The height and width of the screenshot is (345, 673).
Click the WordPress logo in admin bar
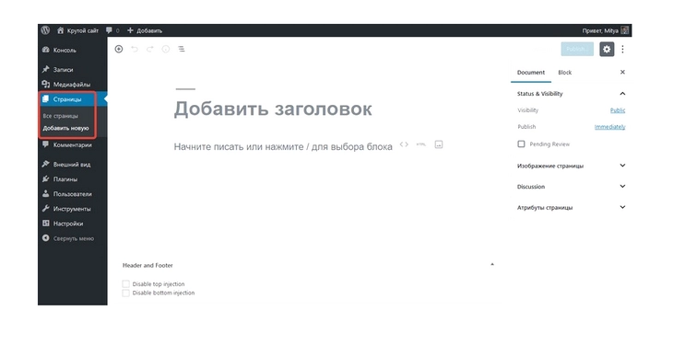coord(45,30)
